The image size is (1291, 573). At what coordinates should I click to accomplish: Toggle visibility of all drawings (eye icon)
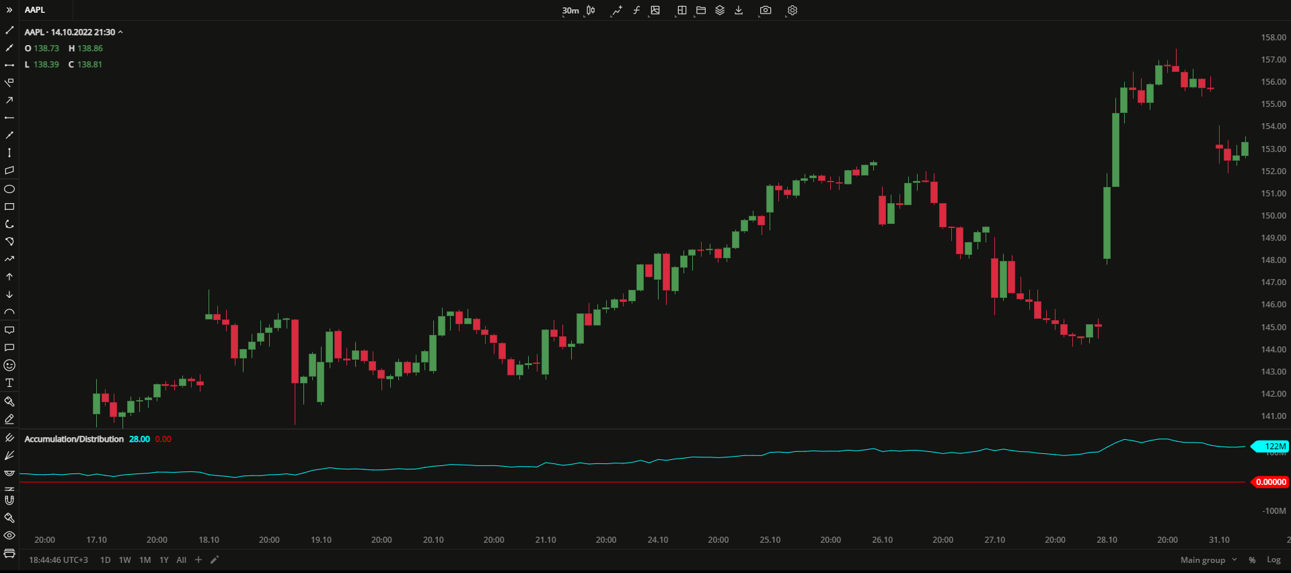9,536
